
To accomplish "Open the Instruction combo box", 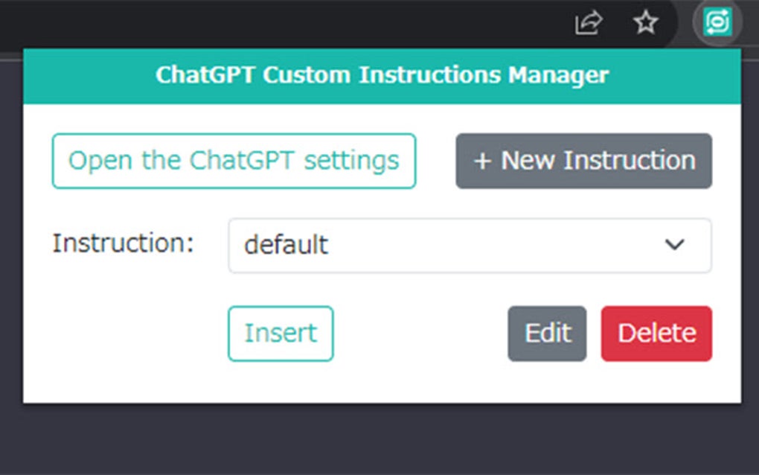I will tap(470, 245).
